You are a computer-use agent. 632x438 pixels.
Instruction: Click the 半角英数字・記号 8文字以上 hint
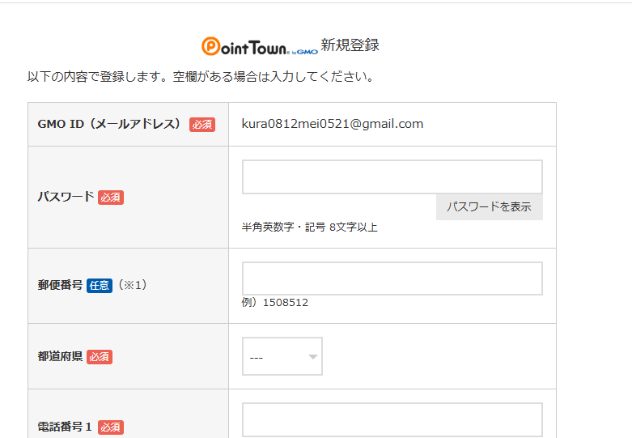tap(310, 228)
